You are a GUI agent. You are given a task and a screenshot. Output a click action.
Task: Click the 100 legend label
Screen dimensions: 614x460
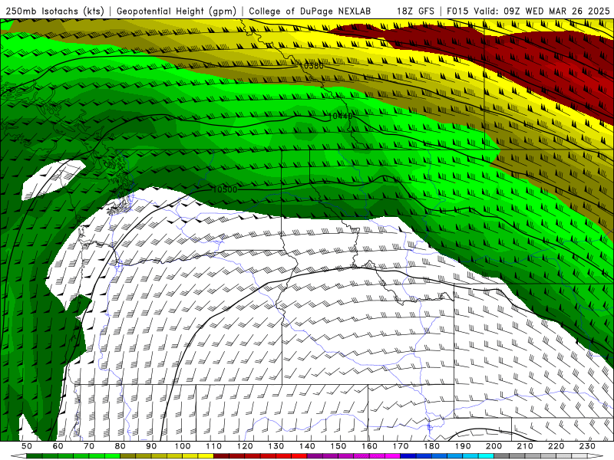coord(183,446)
